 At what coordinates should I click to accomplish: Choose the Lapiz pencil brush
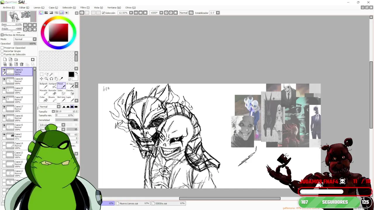click(x=70, y=99)
